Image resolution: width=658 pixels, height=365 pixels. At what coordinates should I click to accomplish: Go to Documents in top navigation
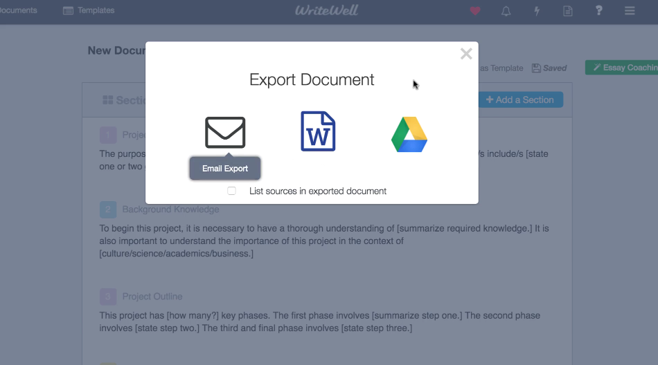pyautogui.click(x=17, y=10)
